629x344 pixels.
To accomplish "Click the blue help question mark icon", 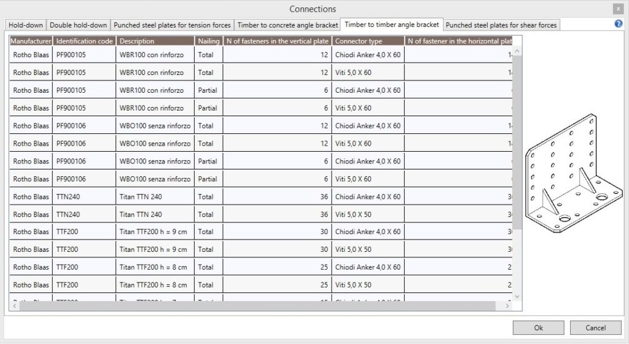I will pyautogui.click(x=619, y=24).
